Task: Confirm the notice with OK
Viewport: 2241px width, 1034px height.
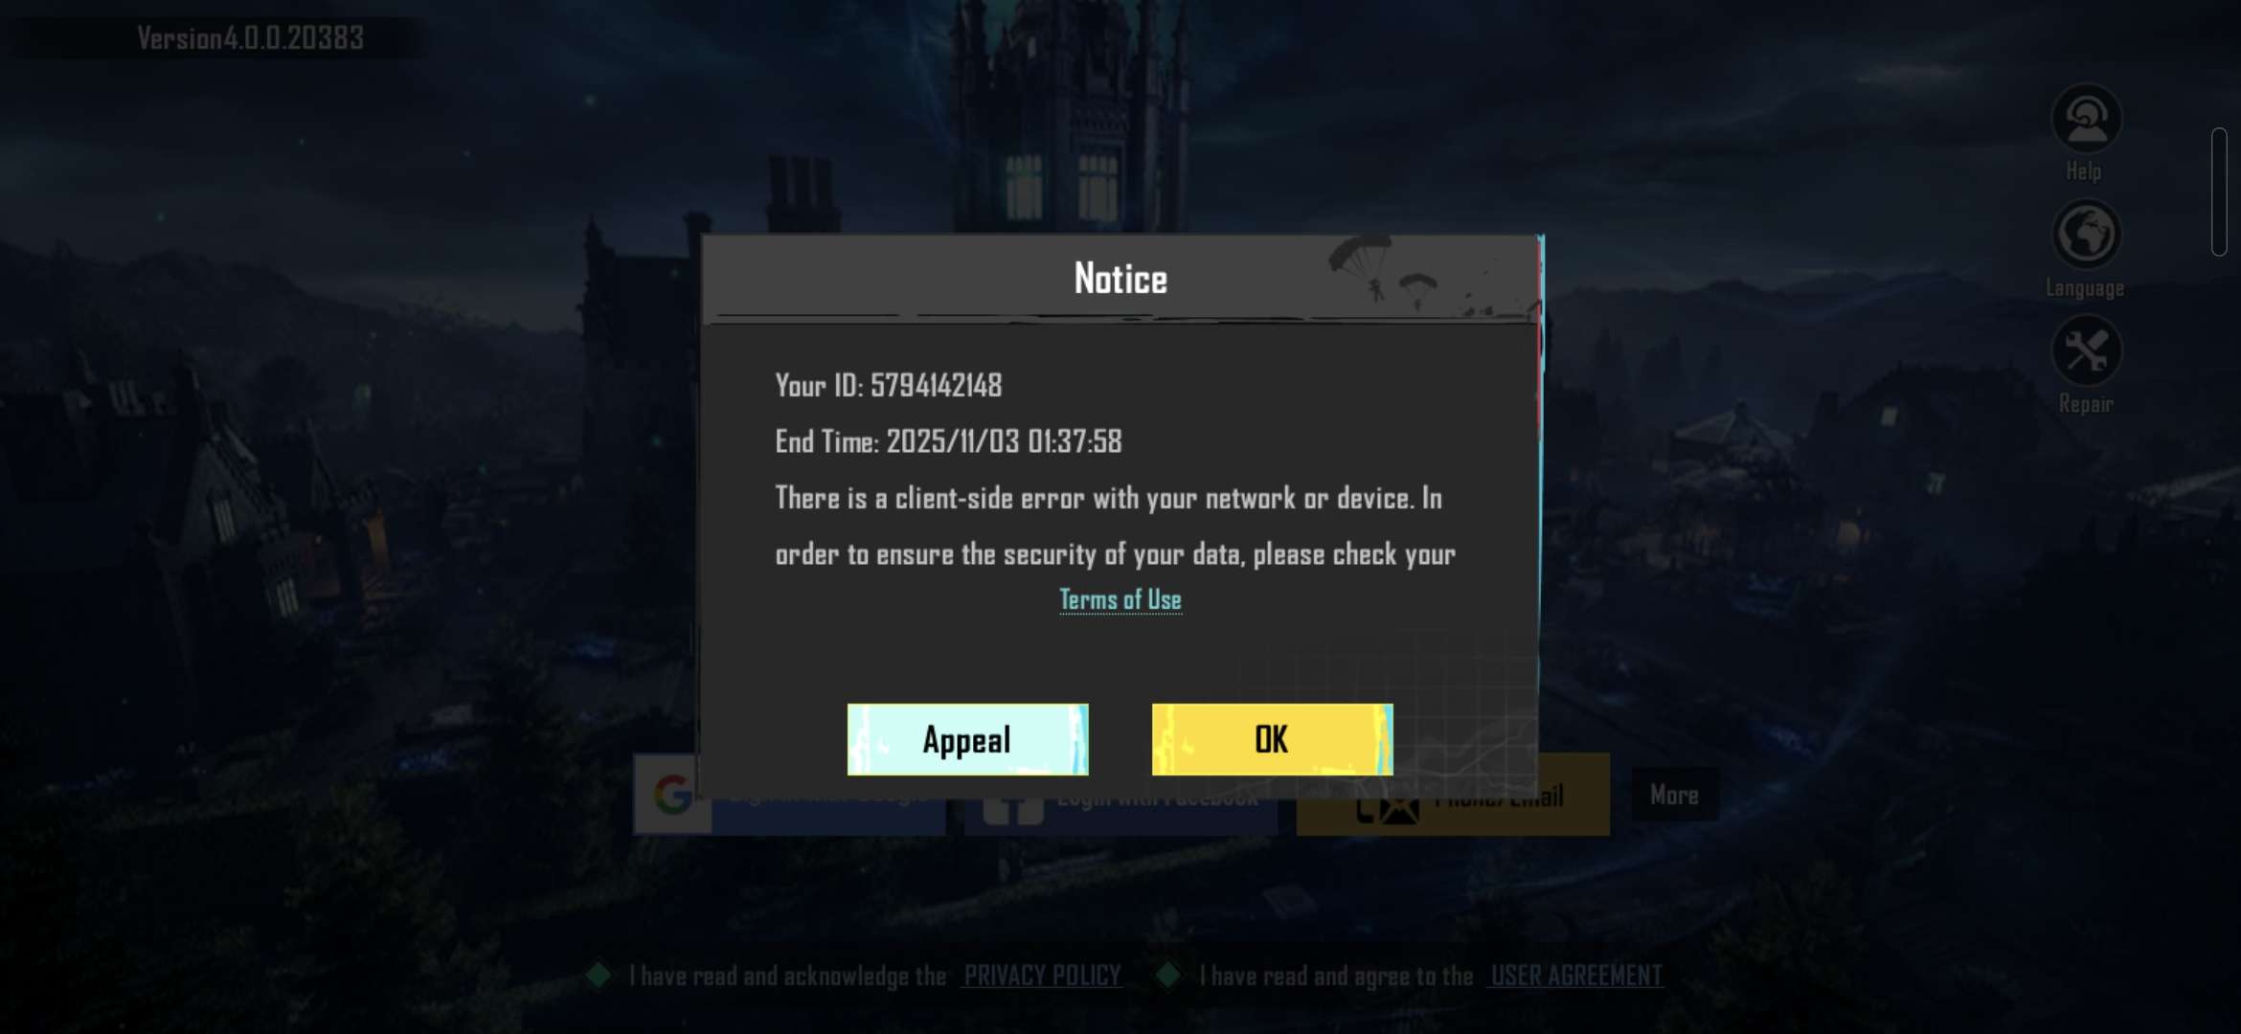Action: [x=1272, y=739]
